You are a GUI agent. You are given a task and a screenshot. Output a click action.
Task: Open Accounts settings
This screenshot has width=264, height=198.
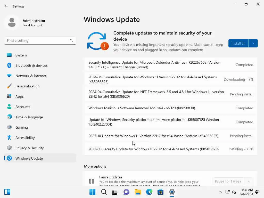(40, 107)
